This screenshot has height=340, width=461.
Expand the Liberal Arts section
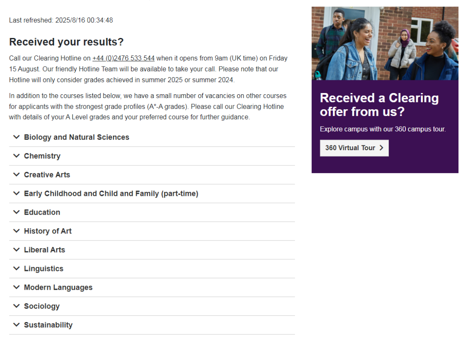click(152, 250)
